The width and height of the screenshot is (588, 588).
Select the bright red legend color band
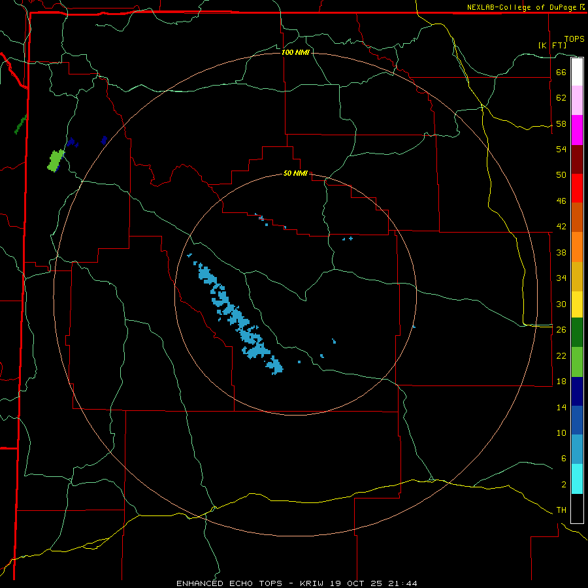[x=577, y=188]
